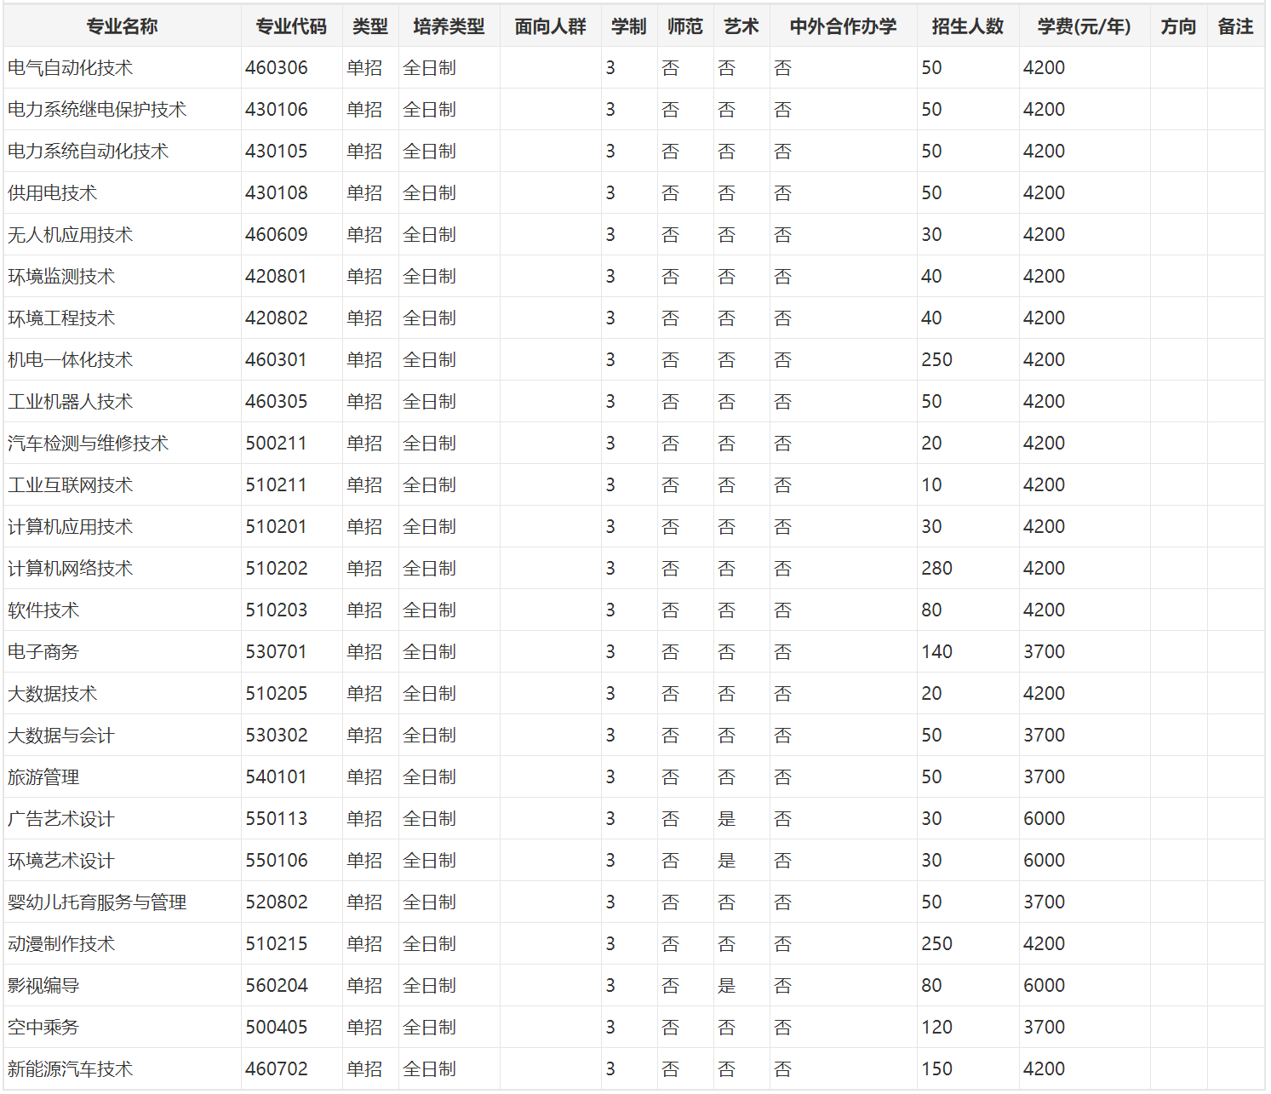Click the 备注 column header

[x=1235, y=26]
